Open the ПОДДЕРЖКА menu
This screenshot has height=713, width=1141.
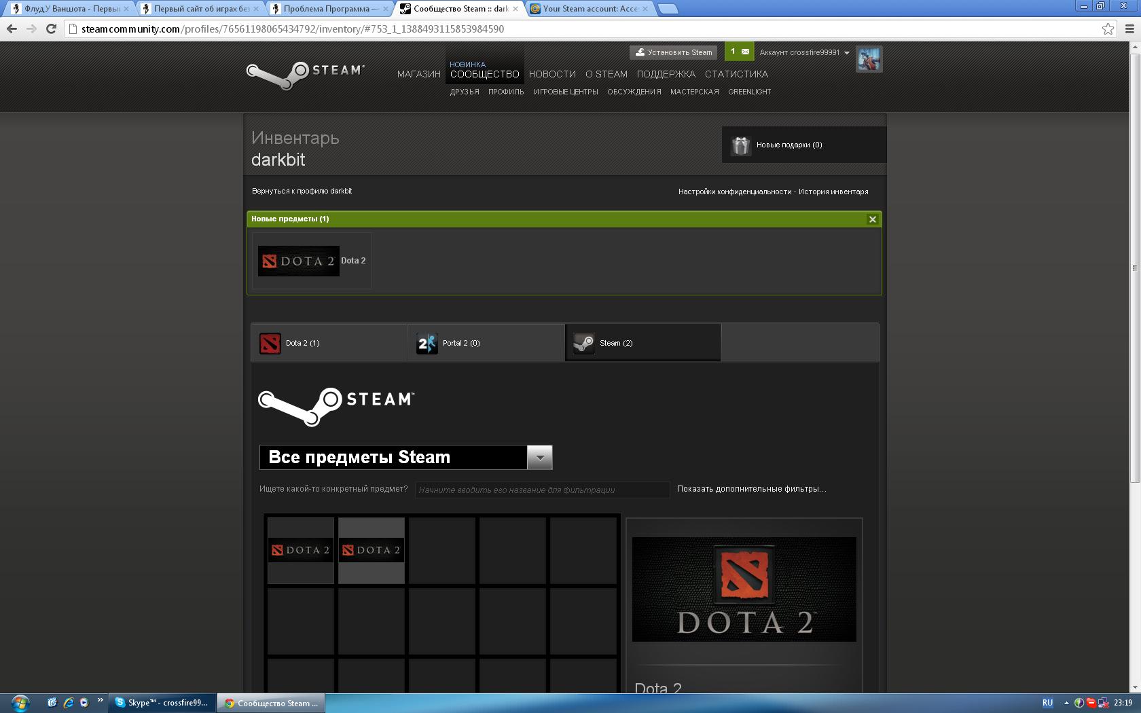(666, 74)
